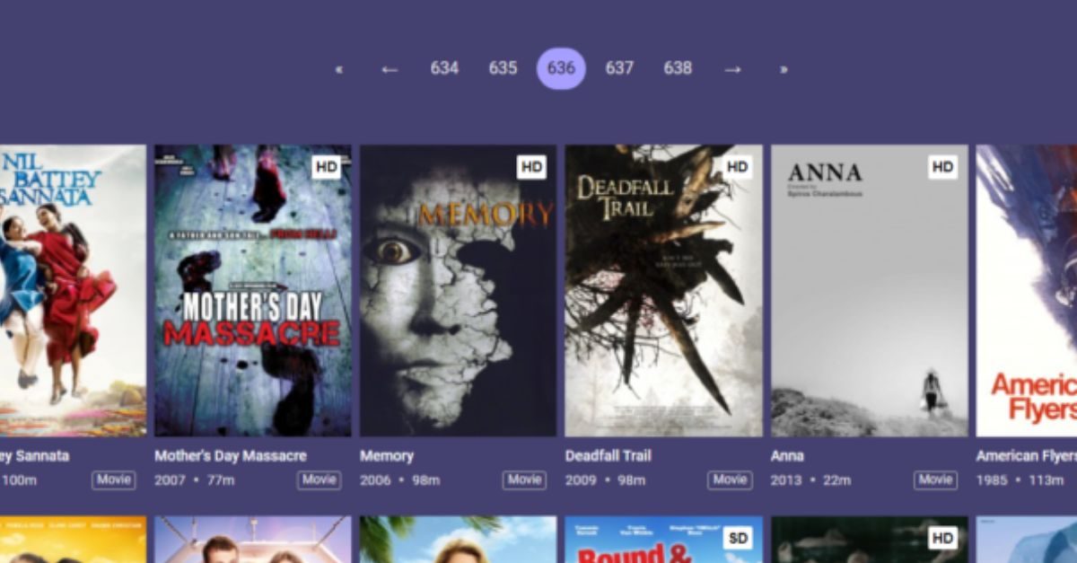Click the first-page double-chevron pagination icon
The width and height of the screenshot is (1077, 563).
click(339, 68)
